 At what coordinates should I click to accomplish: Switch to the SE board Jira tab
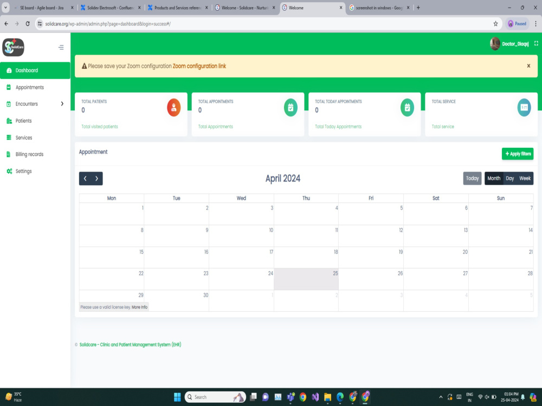[42, 8]
